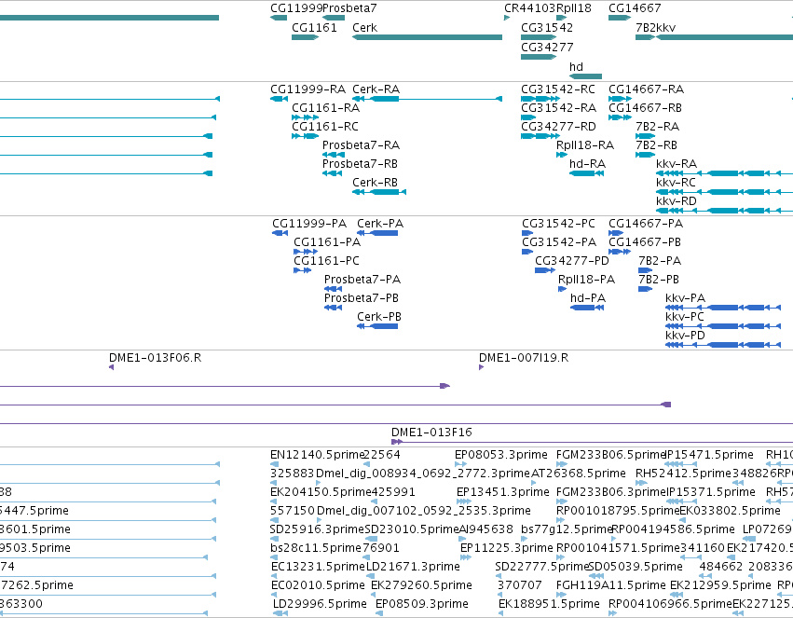The height and width of the screenshot is (618, 793).
Task: Click the CG31542-PC protein
Action: pyautogui.click(x=527, y=233)
